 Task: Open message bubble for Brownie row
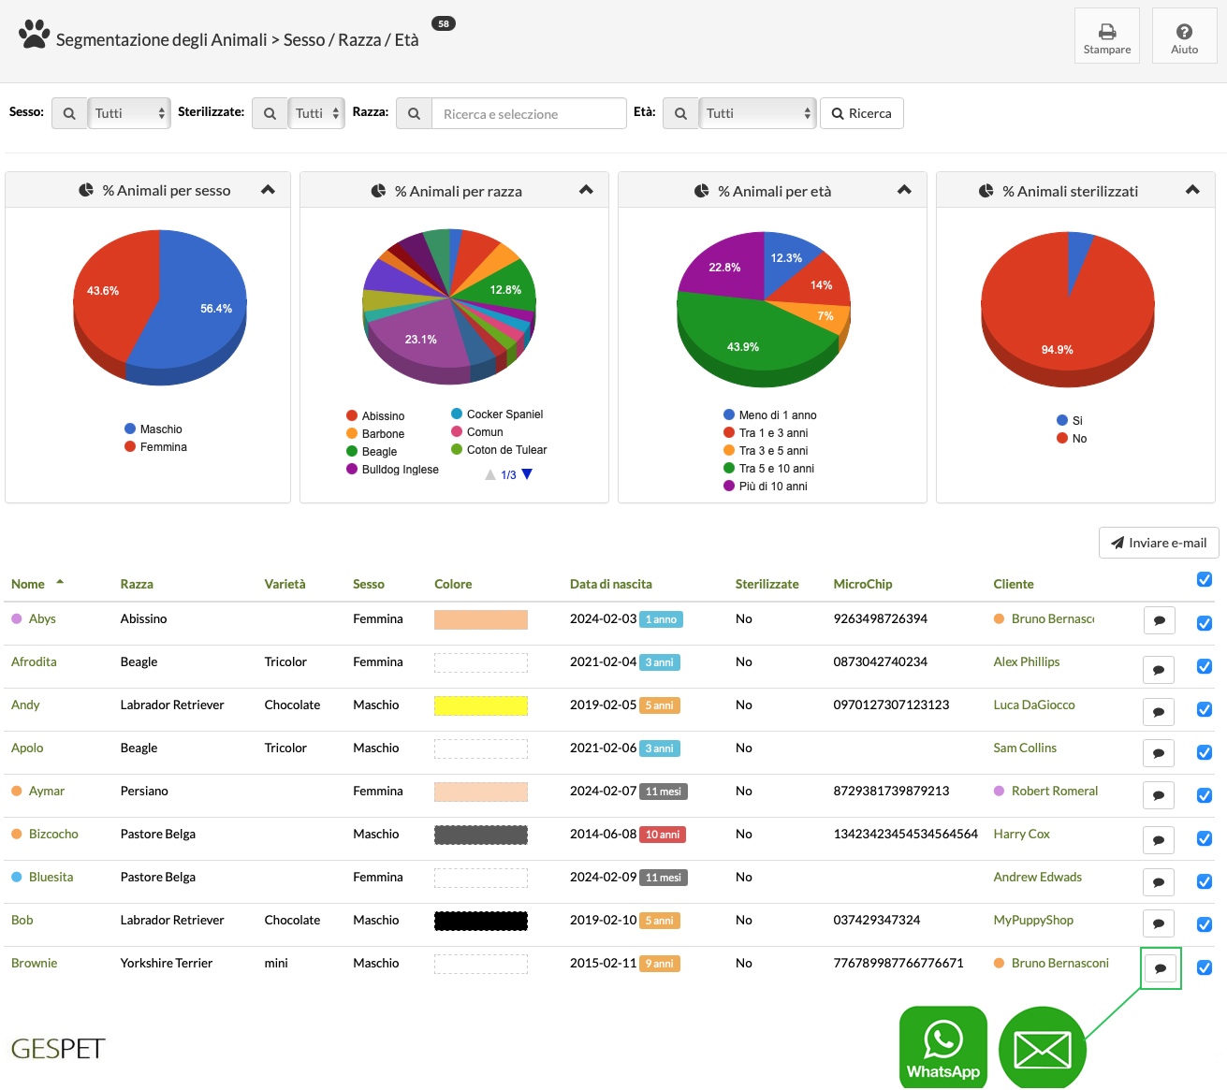1161,968
